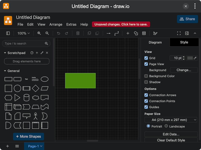This screenshot has height=150, width=201.
Task: Open the connection arrow style tool
Action: click(x=109, y=33)
